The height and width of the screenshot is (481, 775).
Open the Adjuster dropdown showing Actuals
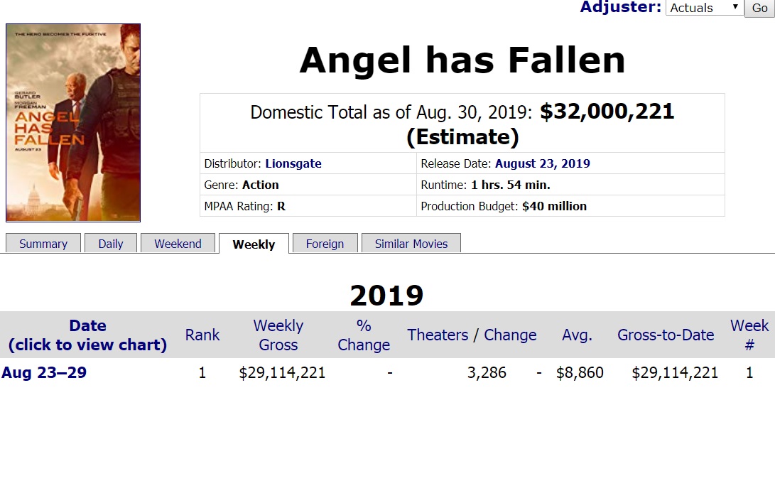coord(703,8)
